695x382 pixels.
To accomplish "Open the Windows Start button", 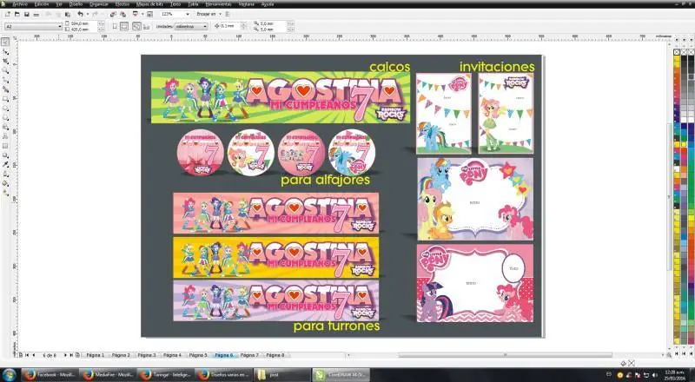I will (9, 375).
